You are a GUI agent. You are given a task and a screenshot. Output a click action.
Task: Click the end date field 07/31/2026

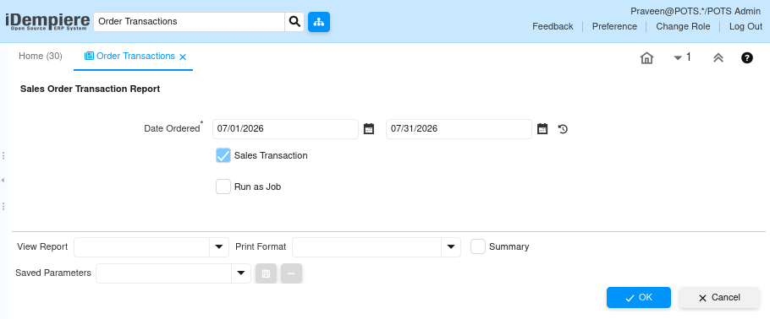pyautogui.click(x=459, y=129)
